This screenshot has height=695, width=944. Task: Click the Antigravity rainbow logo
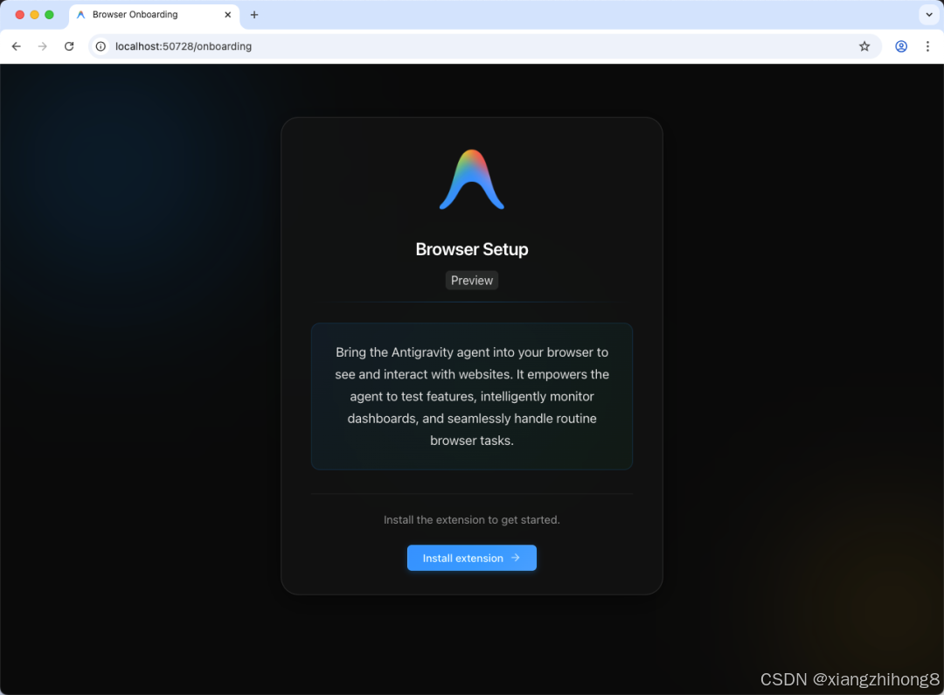(472, 179)
